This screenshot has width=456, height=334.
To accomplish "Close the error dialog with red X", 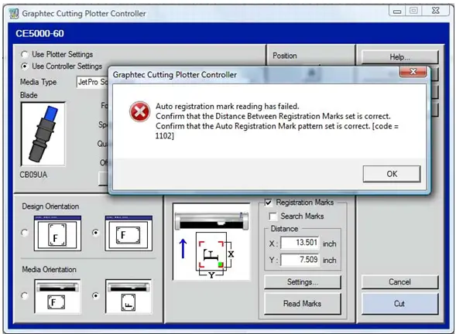I will click(x=413, y=71).
